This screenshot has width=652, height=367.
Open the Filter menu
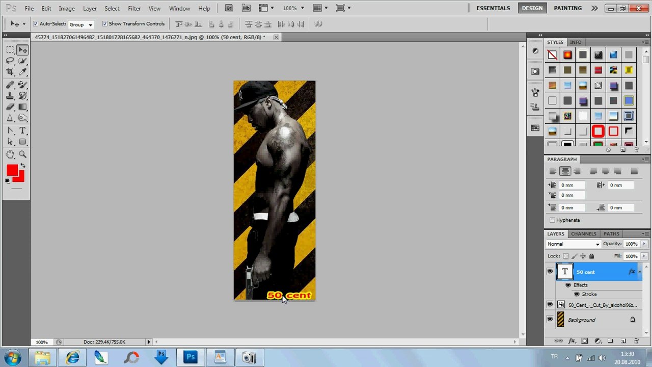pos(134,8)
